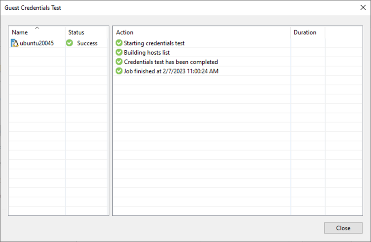Image resolution: width=371 pixels, height=242 pixels.
Task: Select the Building hosts list log entry
Action: (147, 52)
